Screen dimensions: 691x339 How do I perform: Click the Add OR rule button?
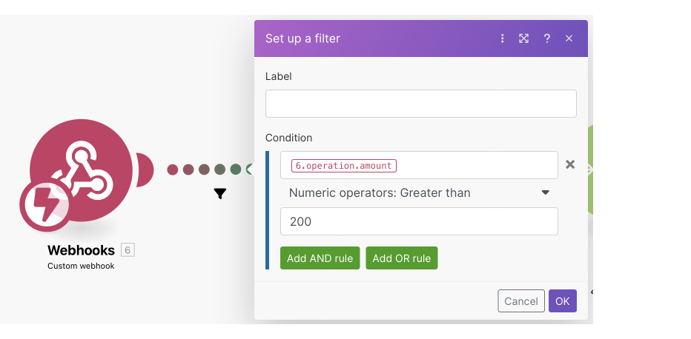pyautogui.click(x=401, y=258)
